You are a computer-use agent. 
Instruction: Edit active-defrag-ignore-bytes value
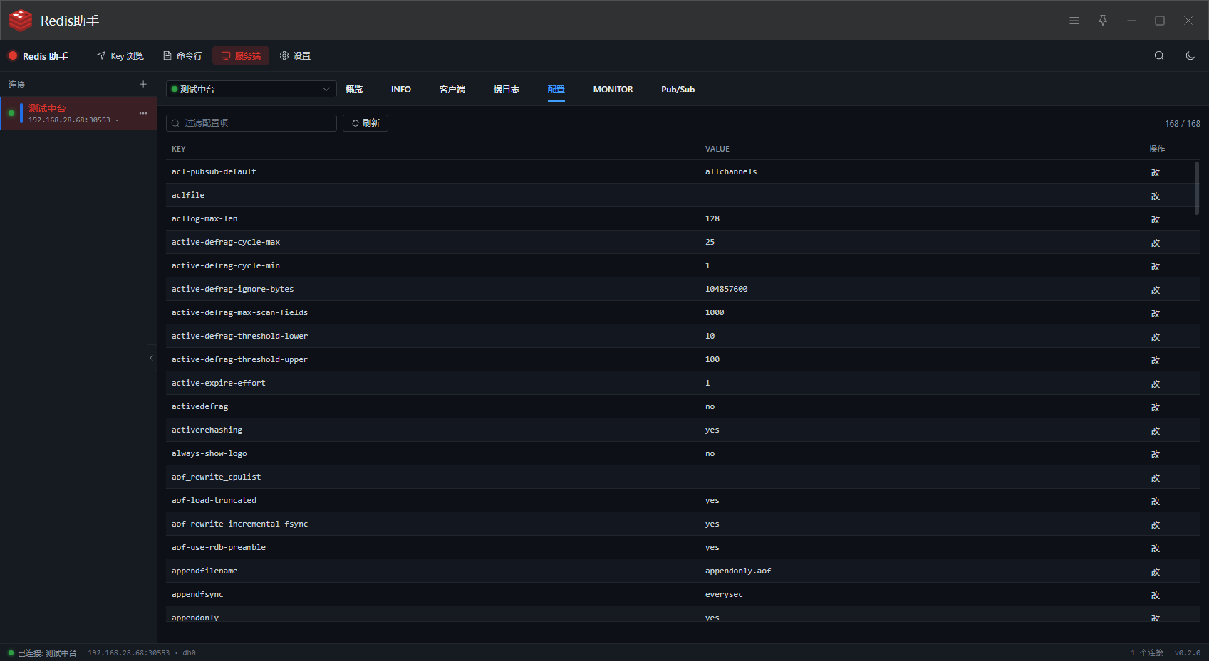[x=1156, y=290]
